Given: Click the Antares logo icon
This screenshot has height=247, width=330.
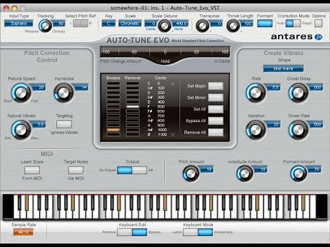Looking at the screenshot, I should coord(318,37).
